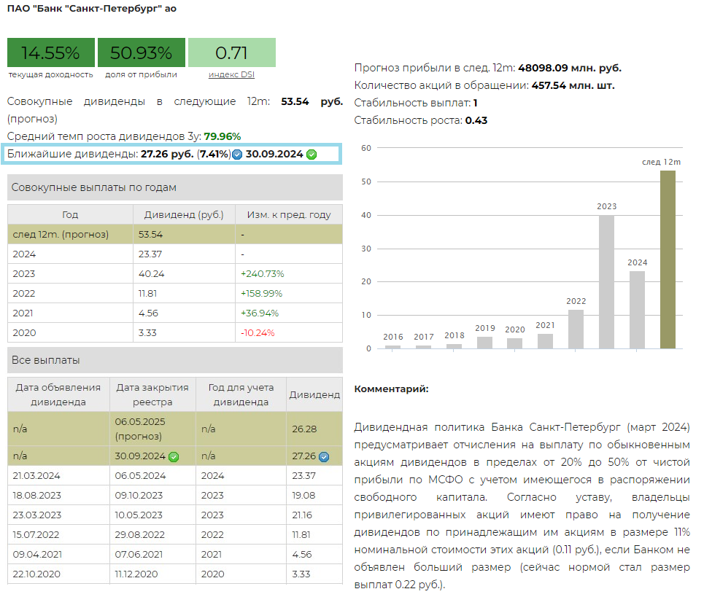Click the +158.99% change value for 2022
The image size is (704, 597).
click(261, 294)
